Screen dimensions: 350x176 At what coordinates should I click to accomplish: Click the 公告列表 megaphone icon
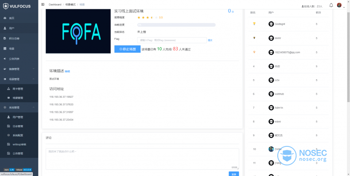coord(5,59)
